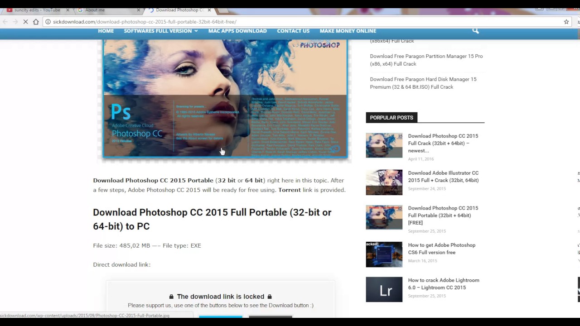Click the 'POPULAR POSTS' sidebar heading
580x326 pixels.
(x=391, y=118)
